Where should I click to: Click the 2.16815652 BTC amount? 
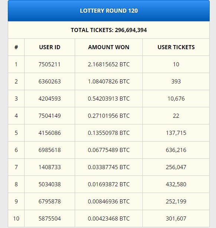[109, 64]
